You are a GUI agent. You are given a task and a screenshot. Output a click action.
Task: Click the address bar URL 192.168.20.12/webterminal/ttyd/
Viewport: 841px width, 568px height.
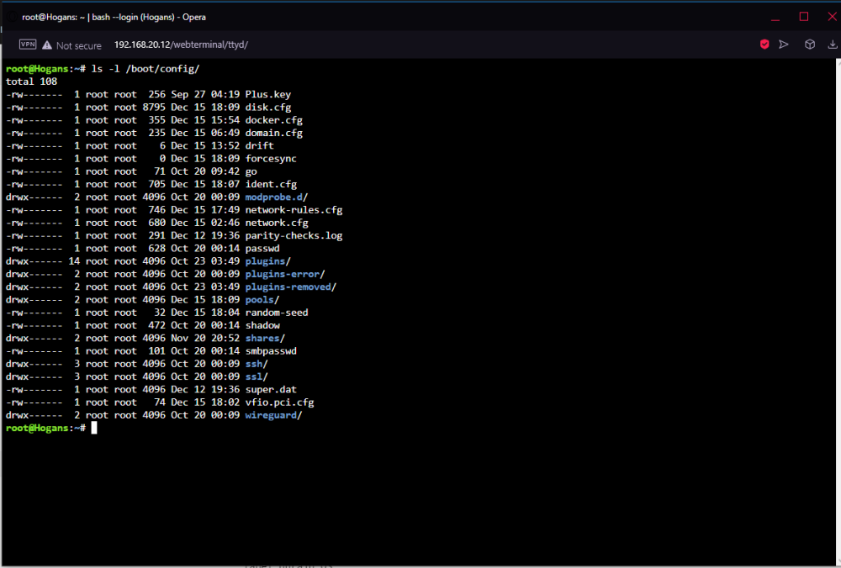coord(181,45)
